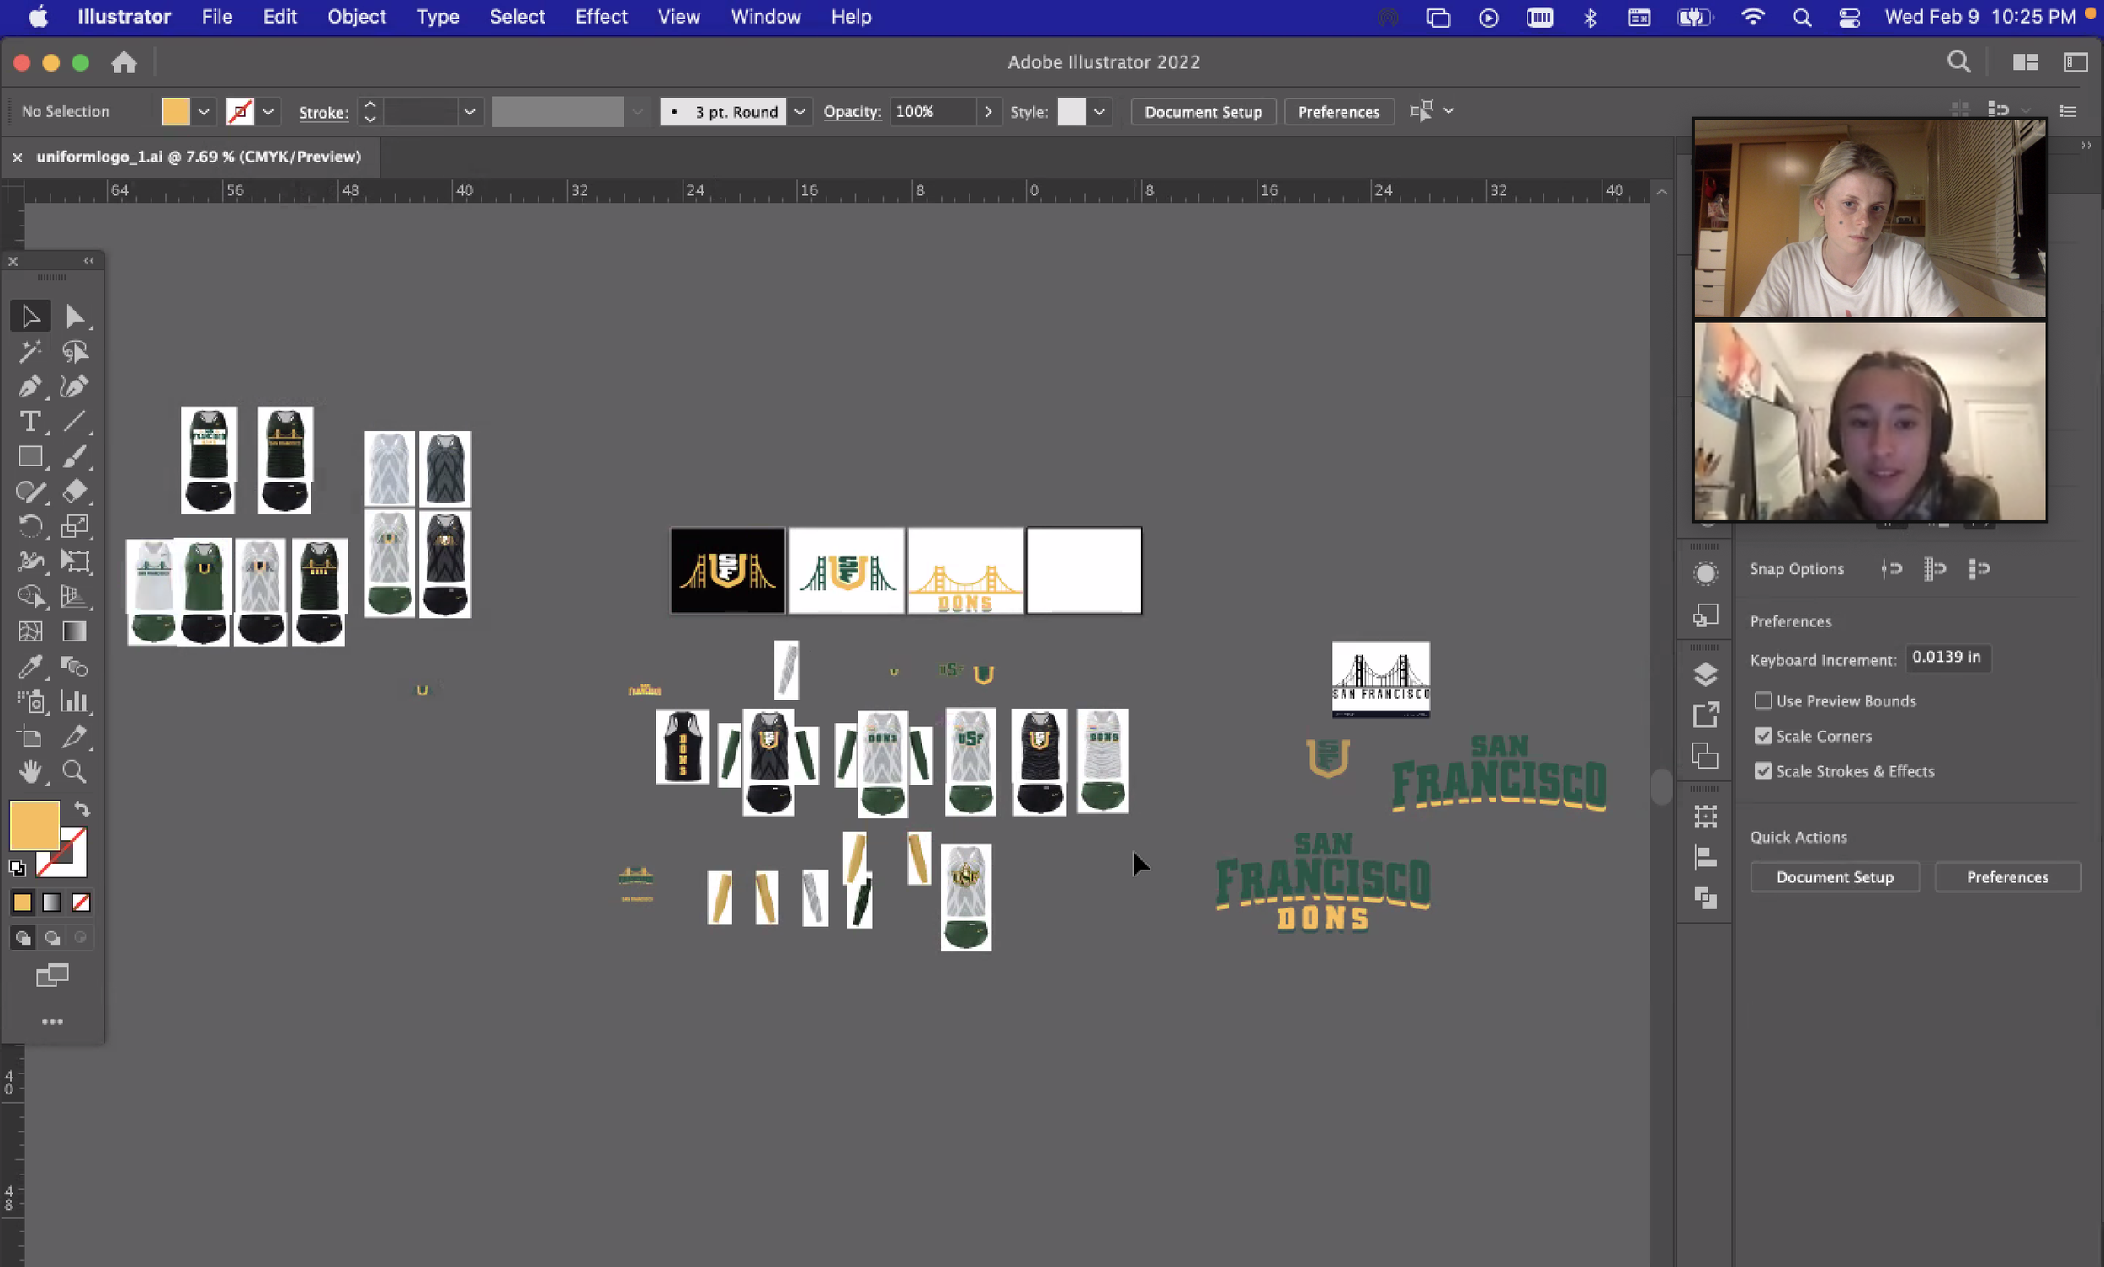The width and height of the screenshot is (2104, 1267).
Task: Select the Rectangle tool
Action: tap(31, 457)
